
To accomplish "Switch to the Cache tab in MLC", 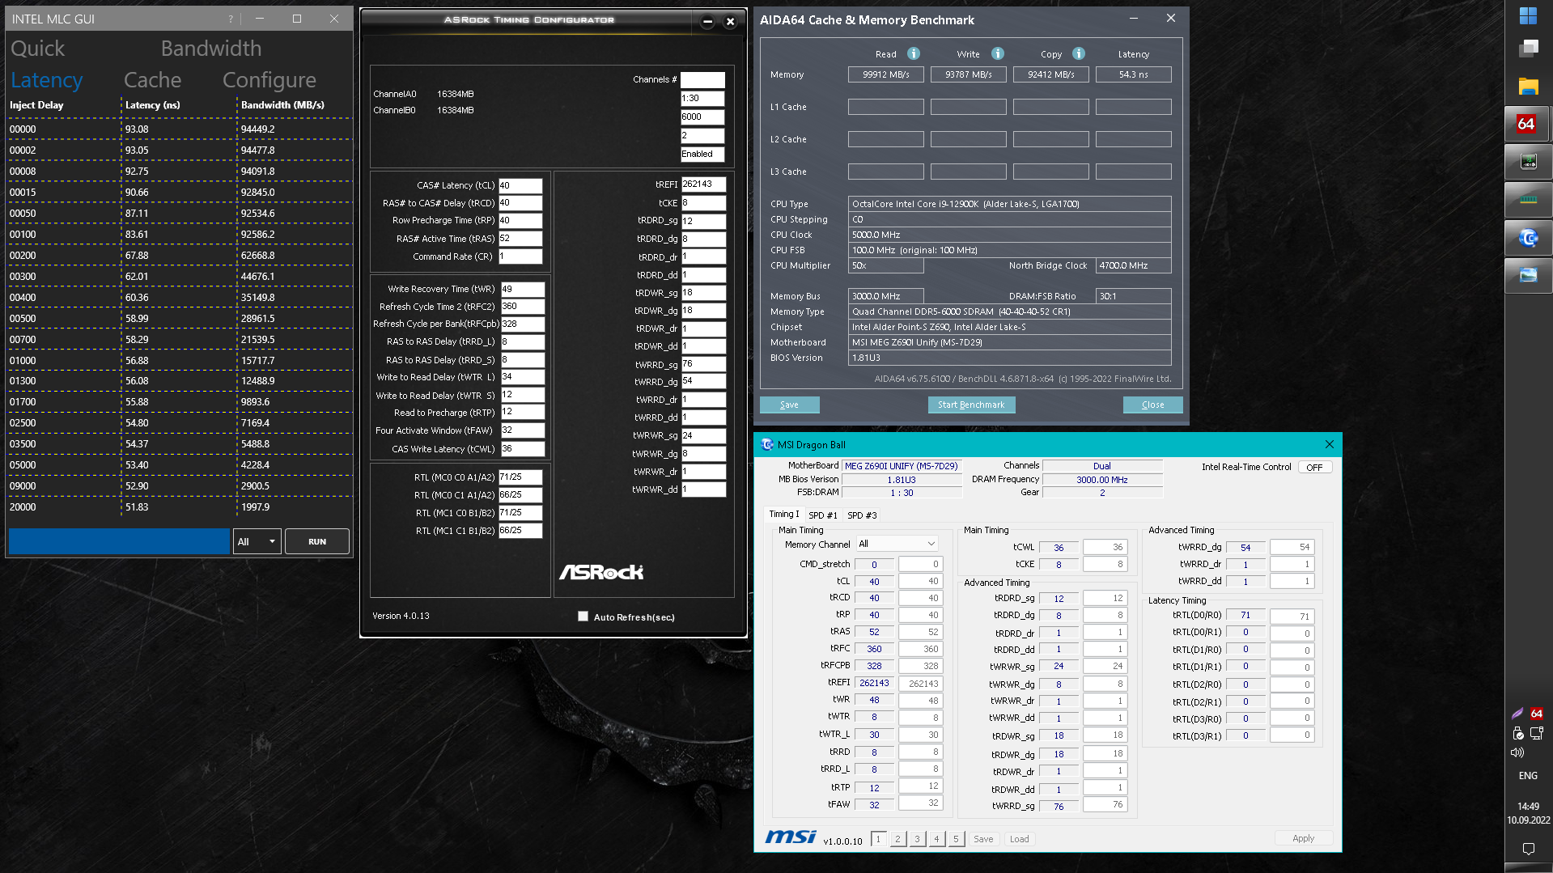I will 152,80.
